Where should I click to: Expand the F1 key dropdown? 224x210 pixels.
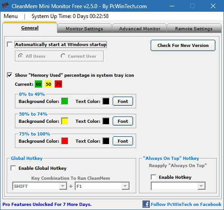coord(125,186)
